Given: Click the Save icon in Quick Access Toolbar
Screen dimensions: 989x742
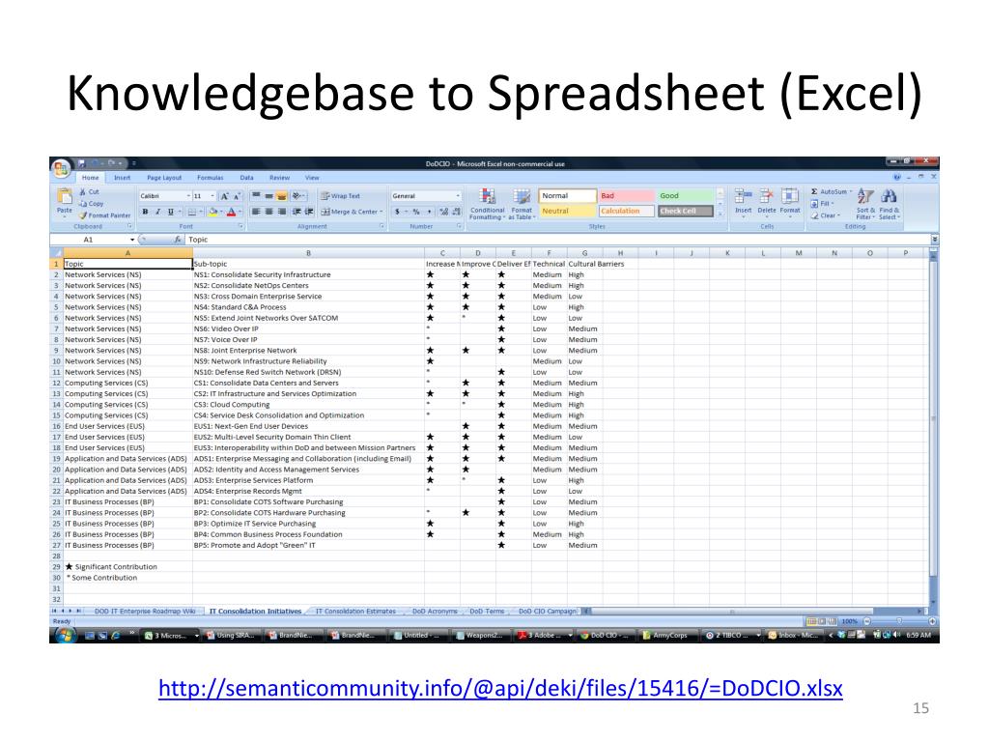Looking at the screenshot, I should (81, 163).
